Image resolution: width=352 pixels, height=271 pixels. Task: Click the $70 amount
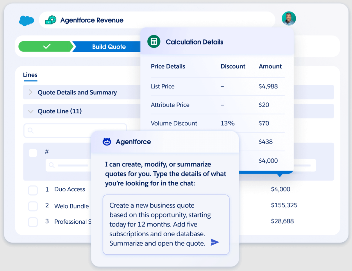point(264,123)
